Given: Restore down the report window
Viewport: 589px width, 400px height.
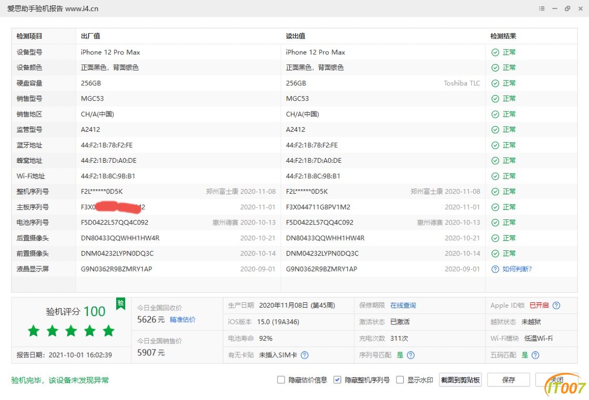Looking at the screenshot, I should [x=567, y=8].
